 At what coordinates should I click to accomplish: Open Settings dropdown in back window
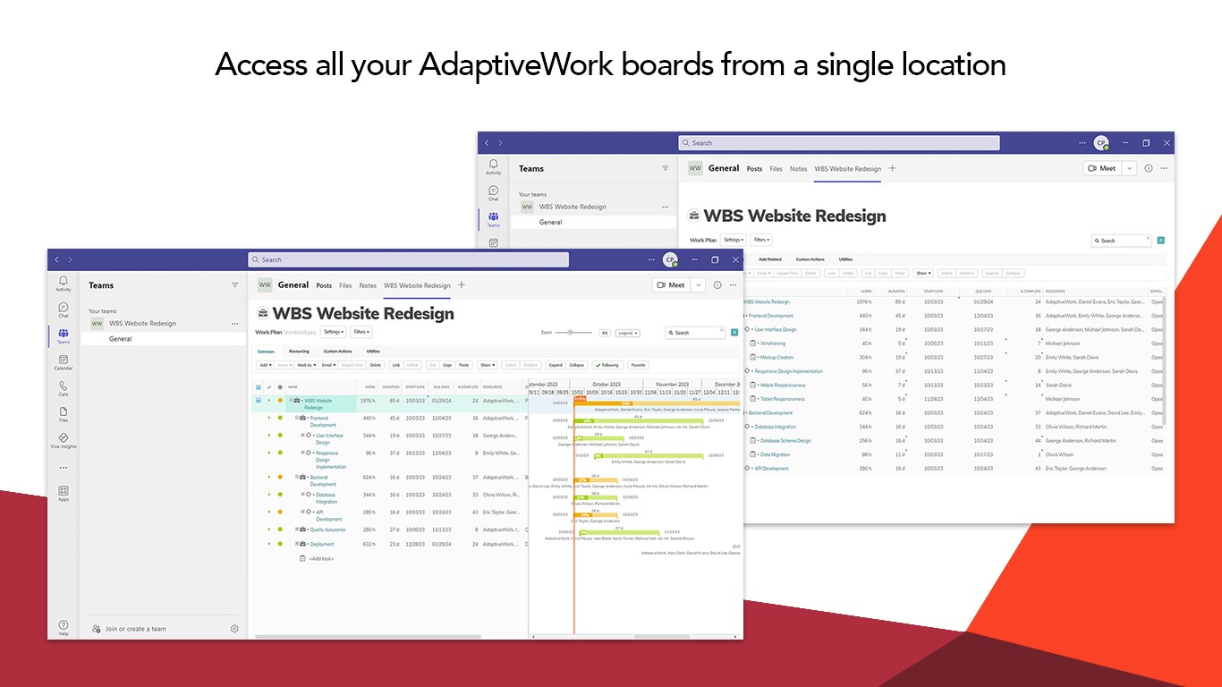pos(734,240)
